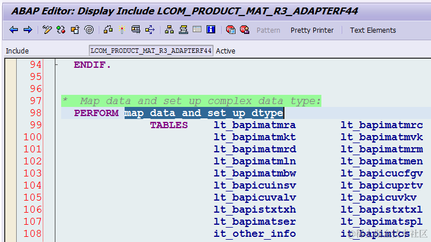
Task: Click lt_bapicuinsv on line 104
Action: [255, 185]
